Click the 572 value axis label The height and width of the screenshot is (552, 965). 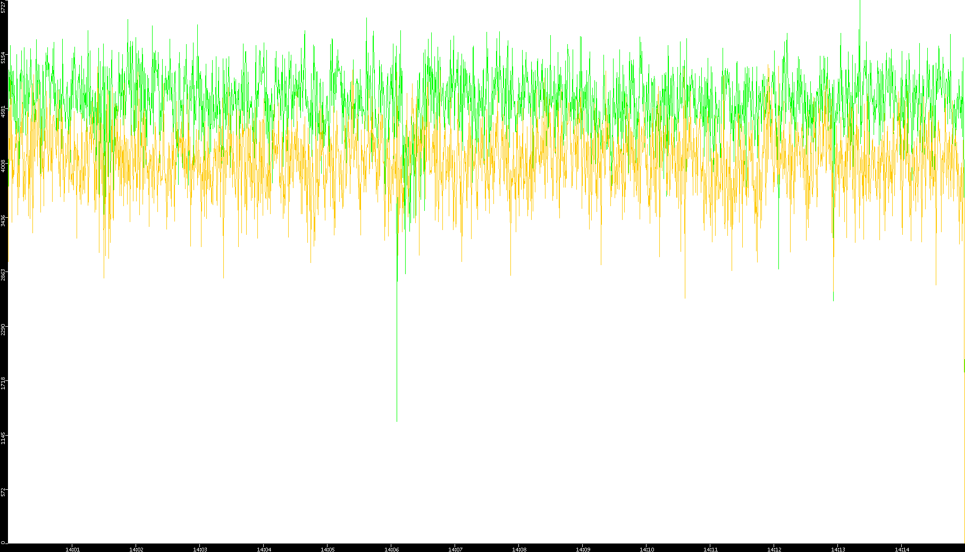coord(4,492)
